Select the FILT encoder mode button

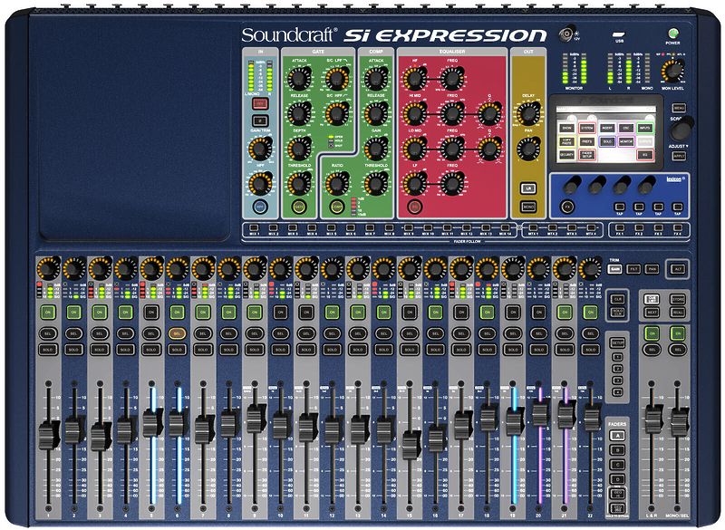click(x=633, y=269)
